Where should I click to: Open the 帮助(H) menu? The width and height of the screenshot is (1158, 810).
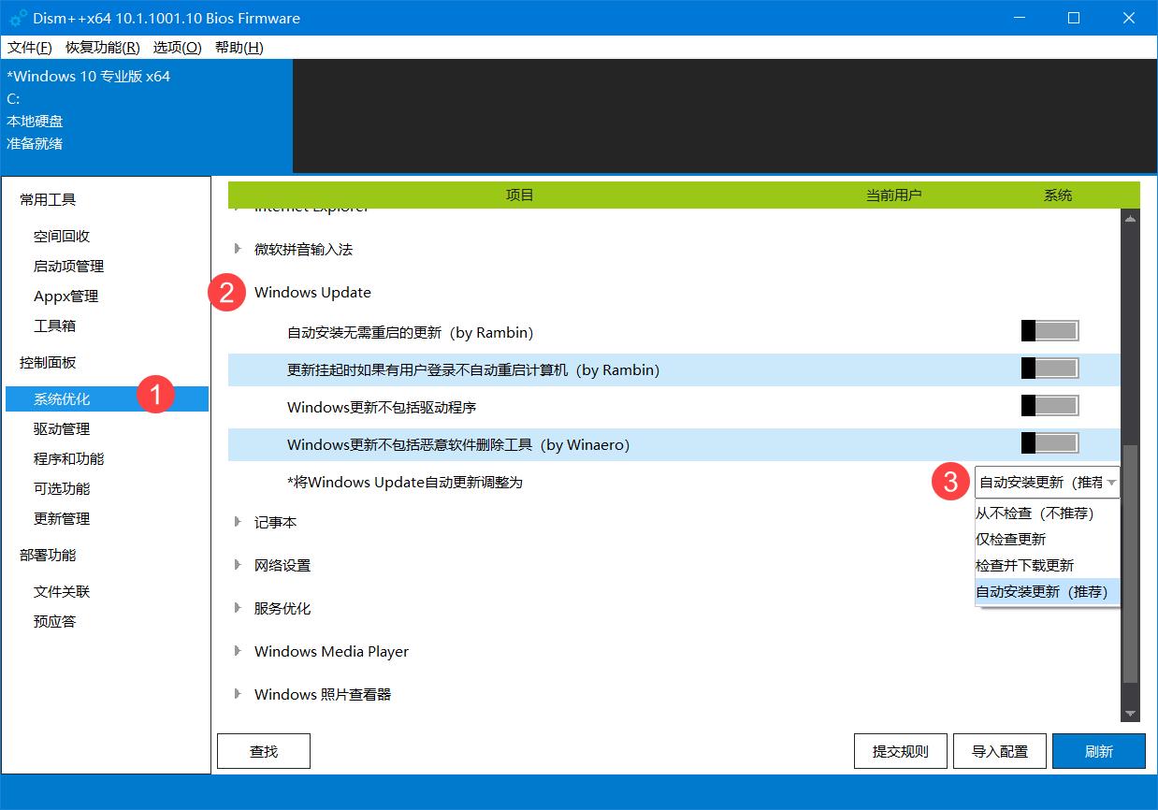coord(239,47)
